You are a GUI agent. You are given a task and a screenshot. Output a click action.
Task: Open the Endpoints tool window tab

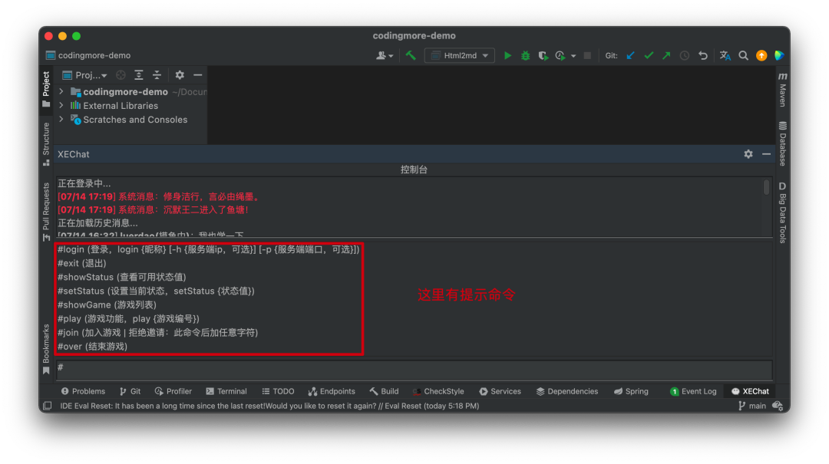pyautogui.click(x=332, y=391)
